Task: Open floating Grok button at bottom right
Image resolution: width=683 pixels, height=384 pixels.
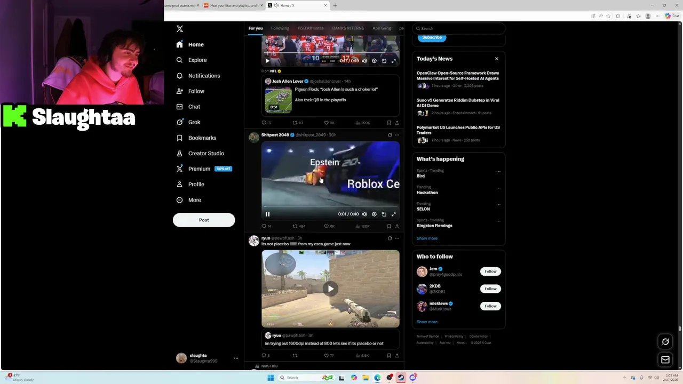Action: tap(665, 342)
